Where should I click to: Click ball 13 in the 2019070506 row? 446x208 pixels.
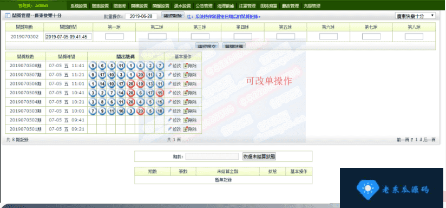click(150, 83)
